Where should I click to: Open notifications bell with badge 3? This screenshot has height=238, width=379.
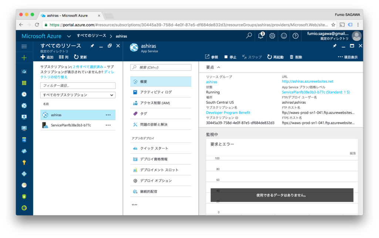261,36
